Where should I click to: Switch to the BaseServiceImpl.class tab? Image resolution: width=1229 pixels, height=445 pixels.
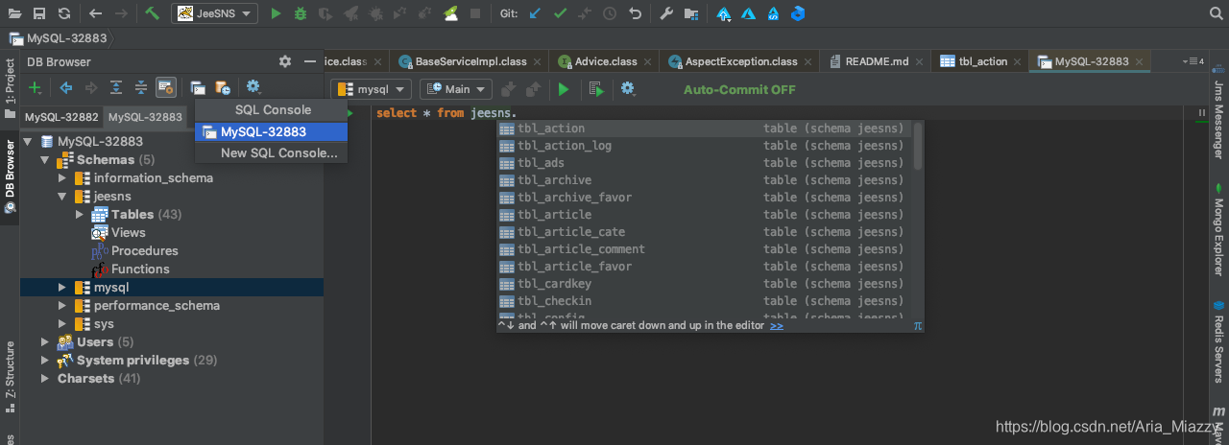(470, 61)
